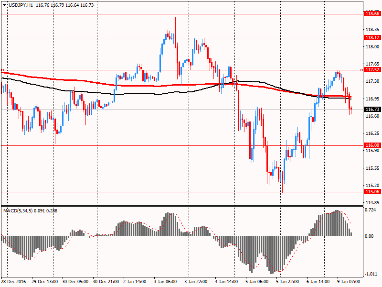Click the 115.90 price scale value
The width and height of the screenshot is (382, 287).
point(372,150)
